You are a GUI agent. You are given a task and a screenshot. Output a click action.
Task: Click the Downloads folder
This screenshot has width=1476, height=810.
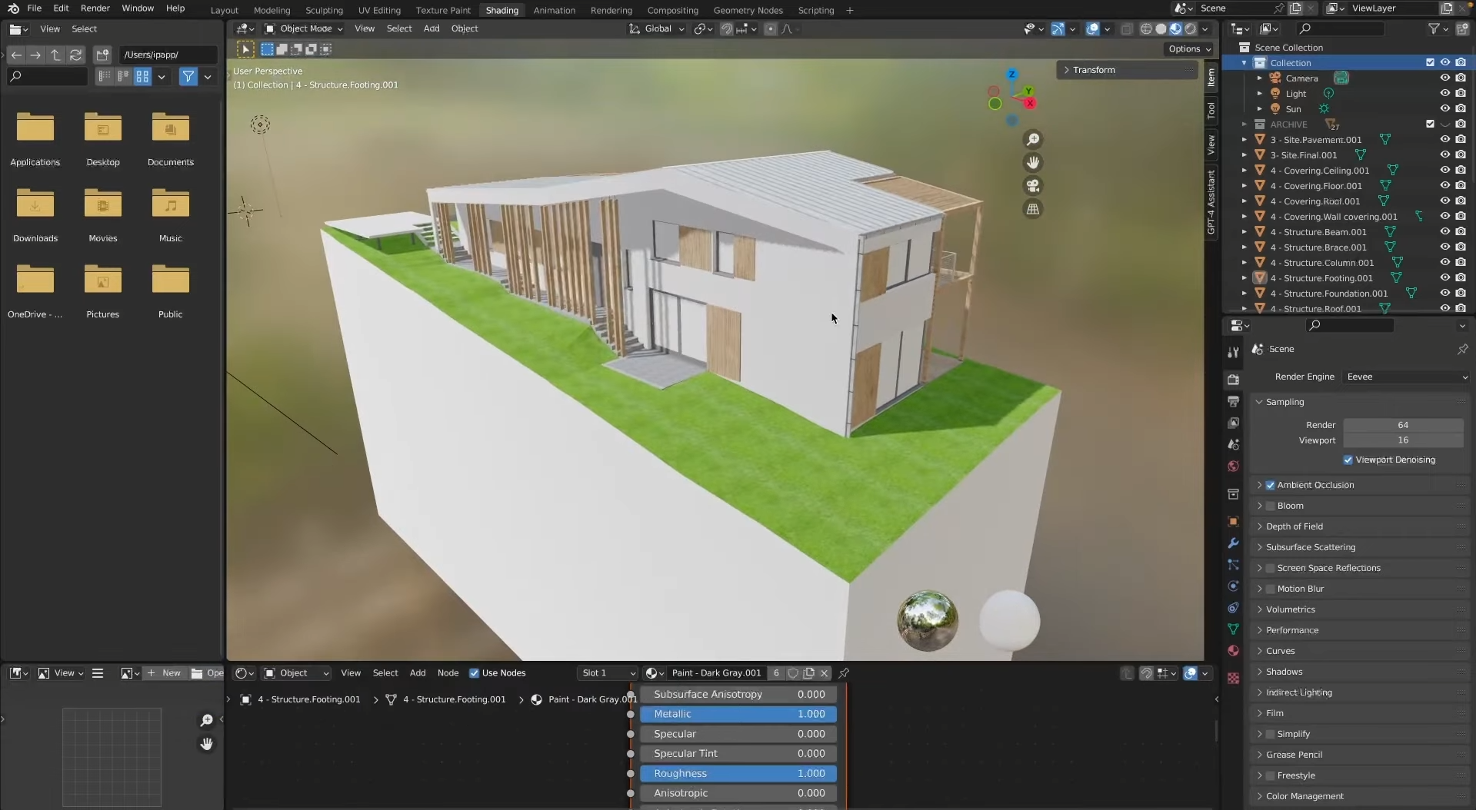tap(35, 214)
